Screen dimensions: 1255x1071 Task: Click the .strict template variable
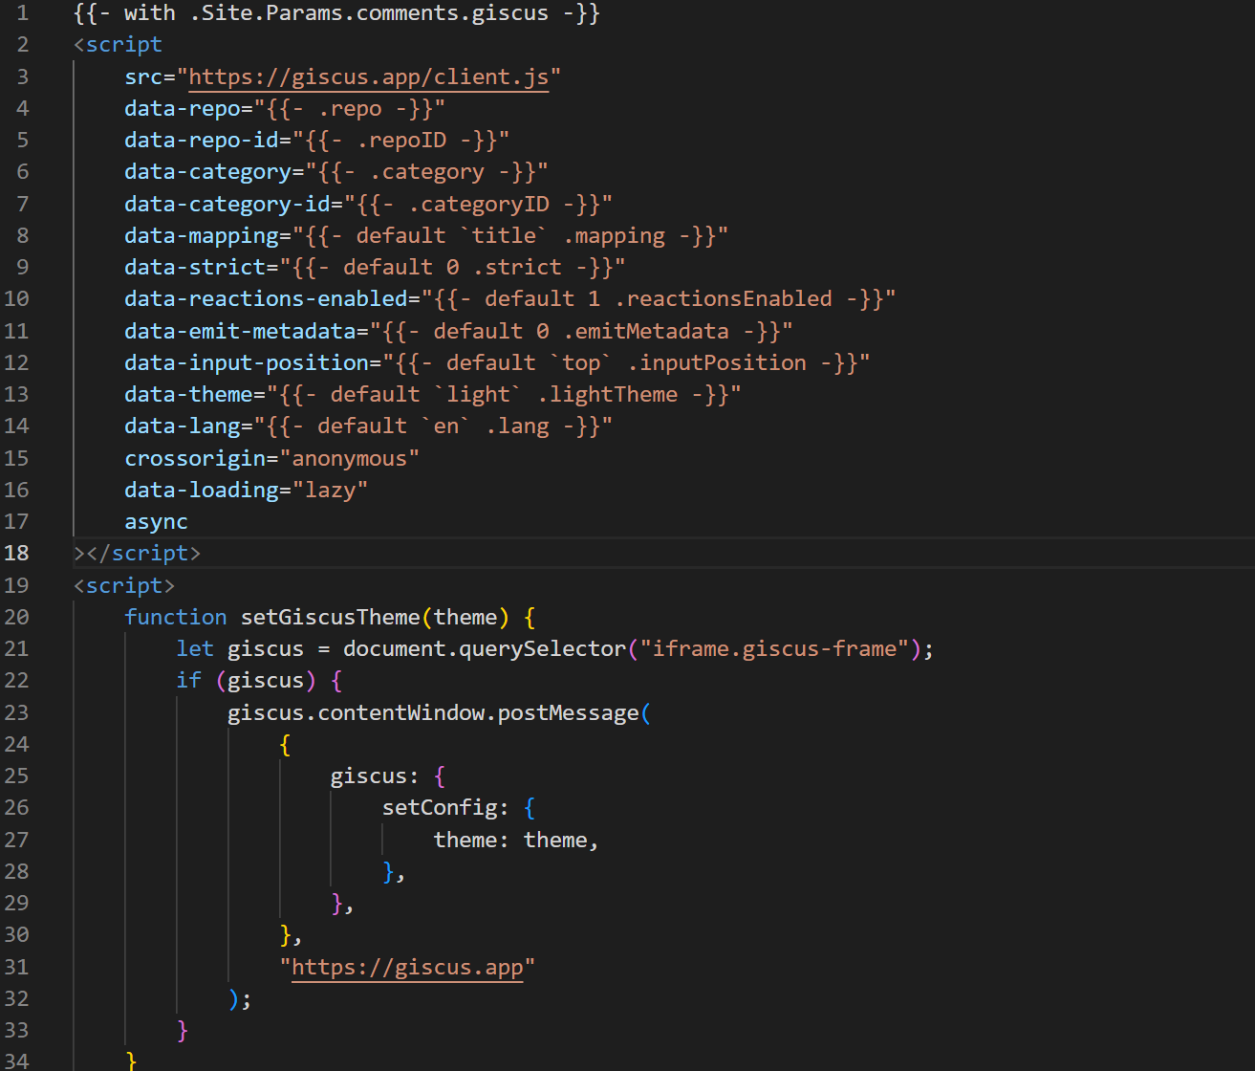click(x=517, y=267)
